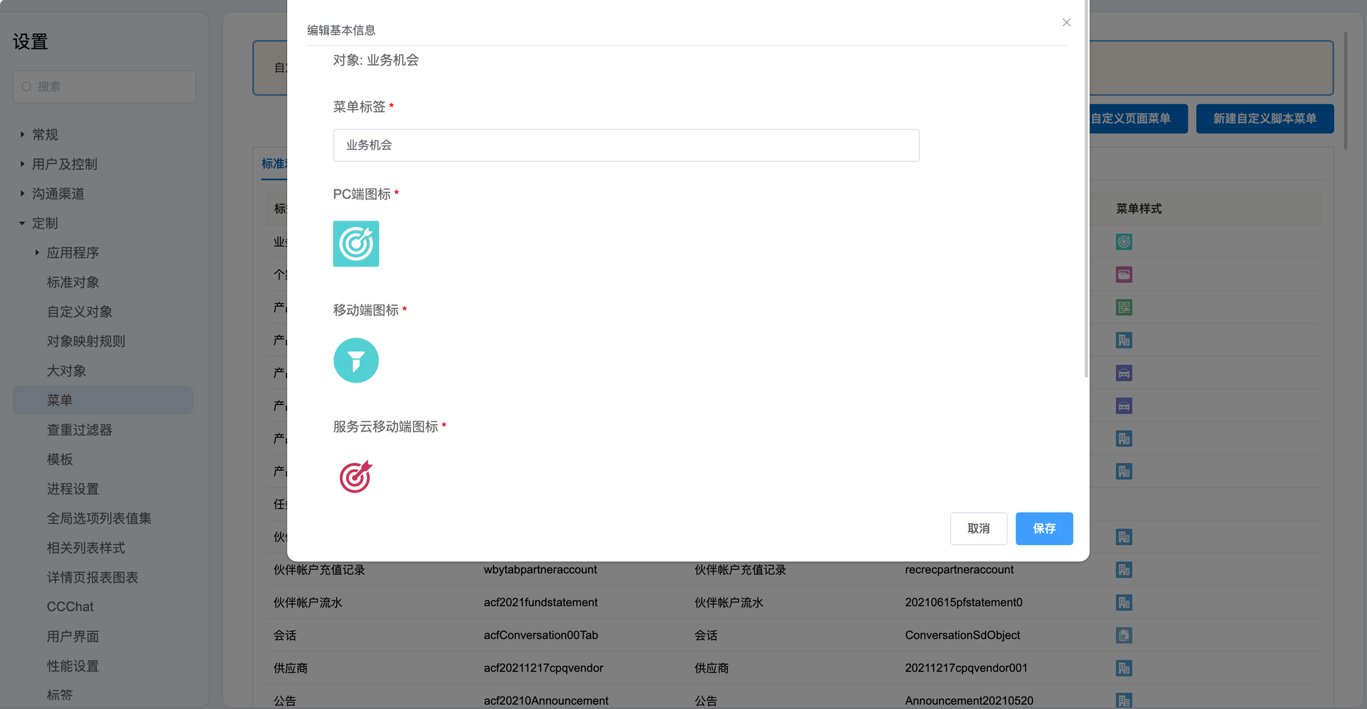
Task: Expand the 常规 settings section
Action: 23,135
